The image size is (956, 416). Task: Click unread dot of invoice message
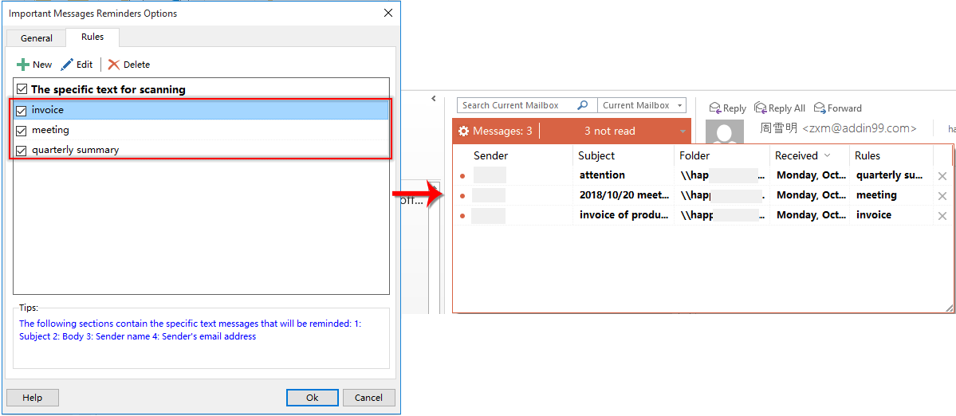click(x=462, y=216)
